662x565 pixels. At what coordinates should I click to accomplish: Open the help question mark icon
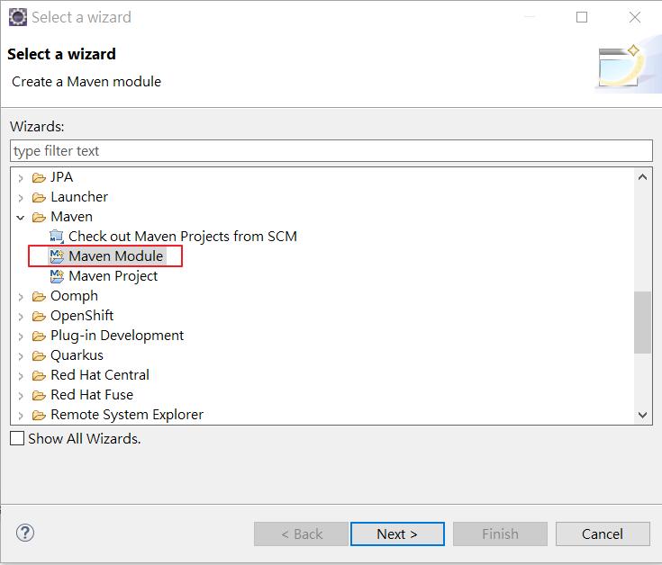coord(25,533)
